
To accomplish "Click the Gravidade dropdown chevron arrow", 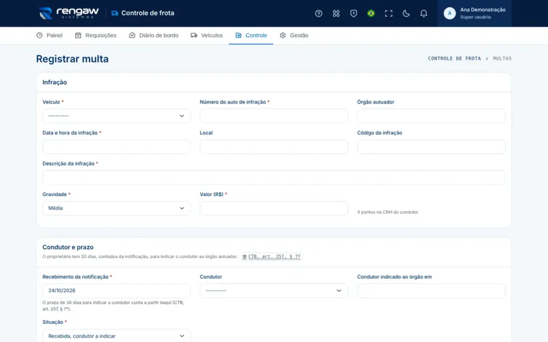I will [182, 208].
